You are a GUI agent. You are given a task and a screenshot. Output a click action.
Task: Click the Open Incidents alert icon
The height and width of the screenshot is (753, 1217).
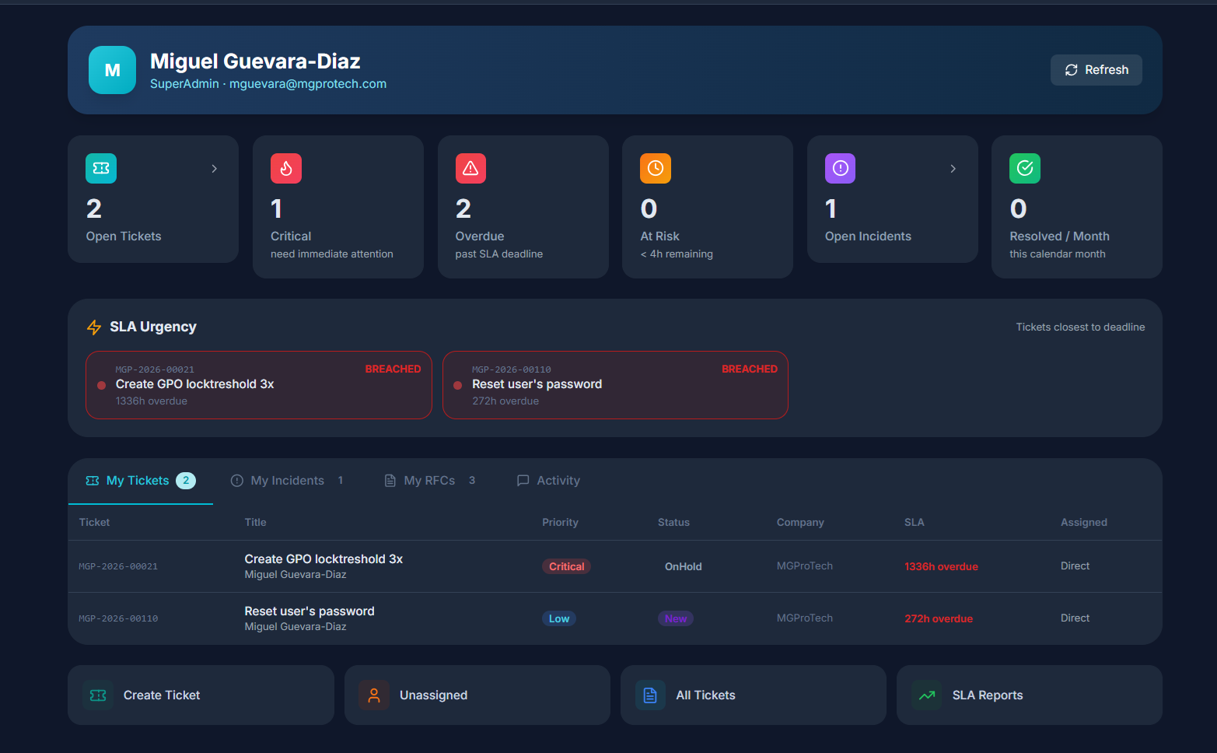coord(840,168)
